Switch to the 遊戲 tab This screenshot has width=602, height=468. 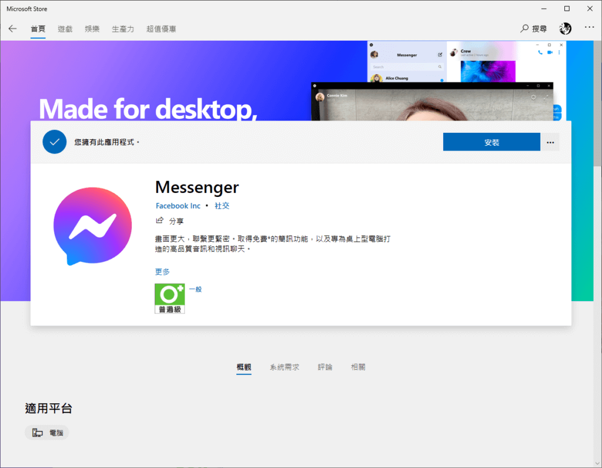point(65,29)
